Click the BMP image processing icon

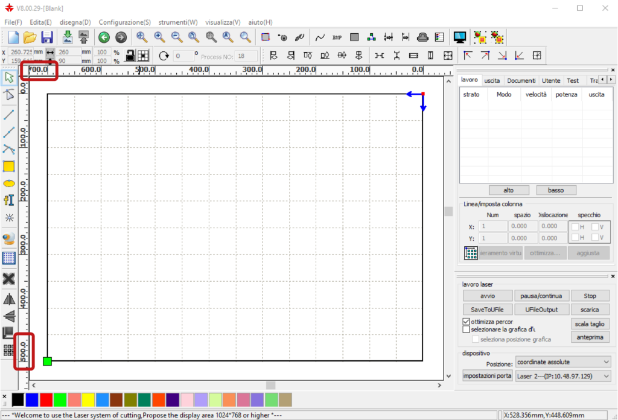tap(337, 37)
